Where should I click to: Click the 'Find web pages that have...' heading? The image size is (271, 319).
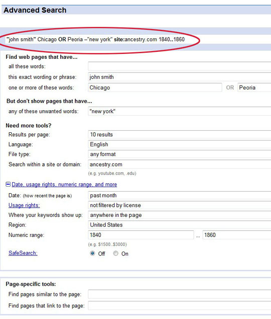[x=42, y=57]
